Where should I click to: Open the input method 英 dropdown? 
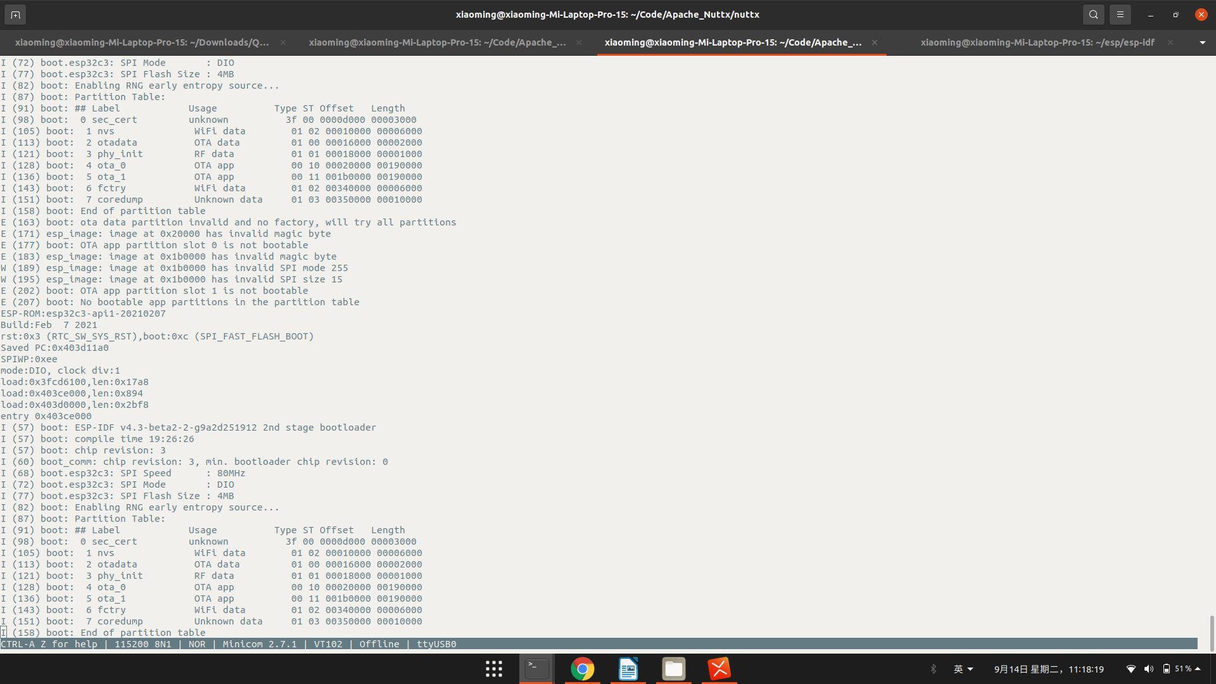963,669
